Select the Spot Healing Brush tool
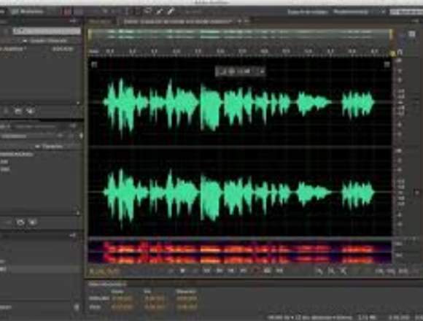423x321 pixels. 171,11
